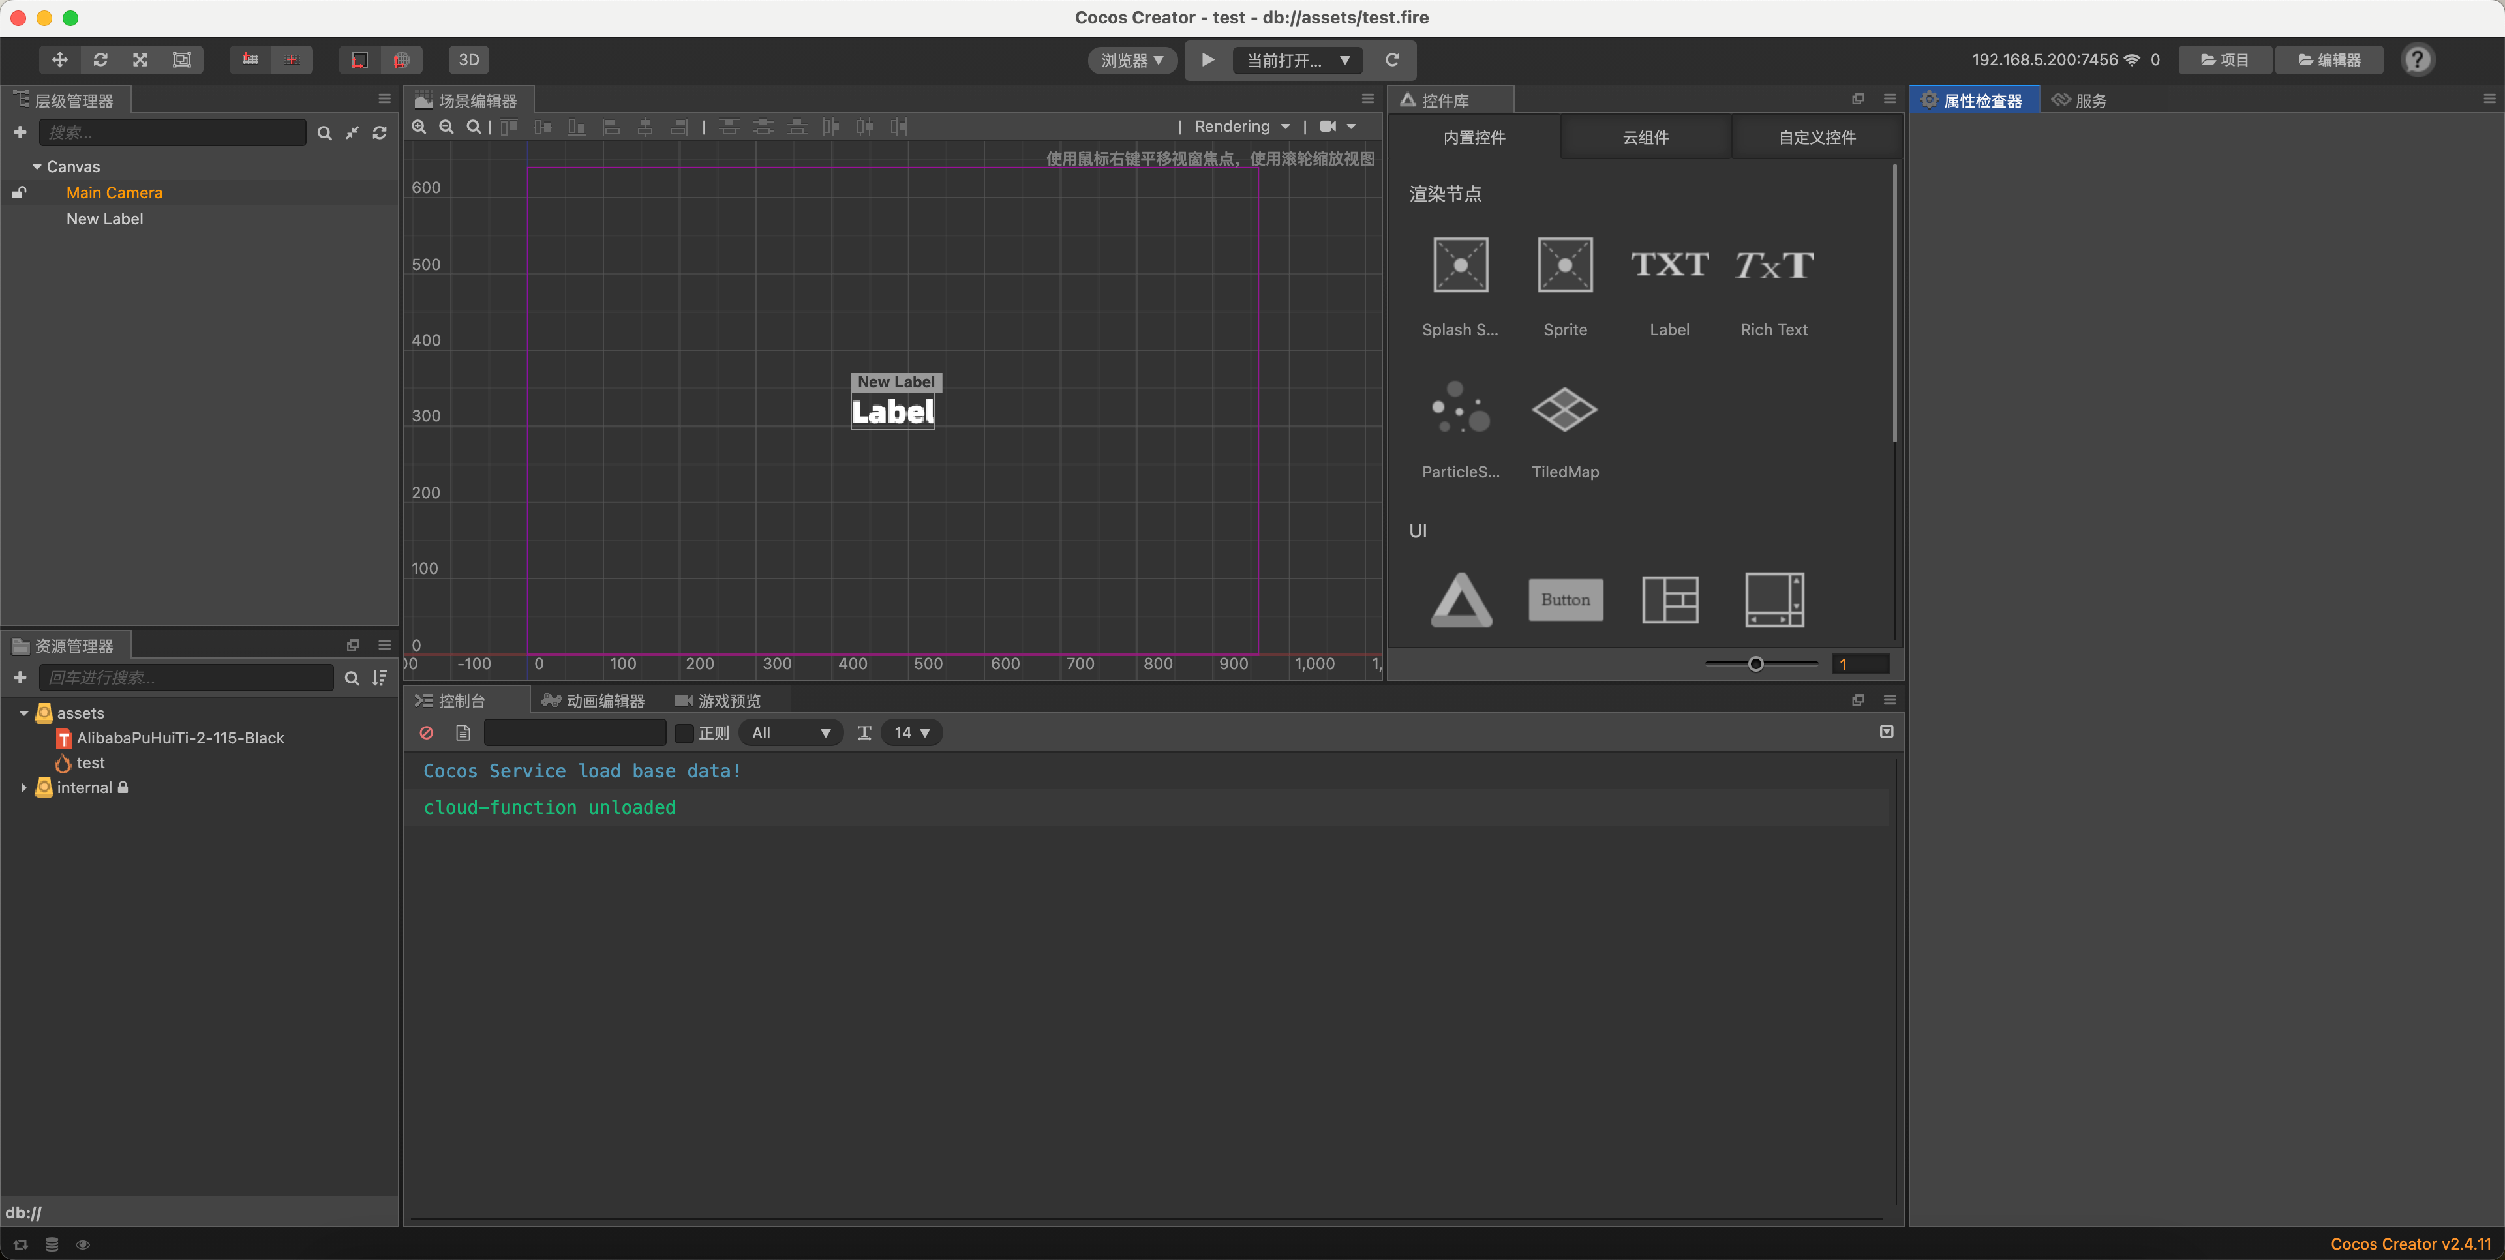This screenshot has width=2505, height=1260.
Task: Open the console log level dropdown showing All
Action: tap(791, 732)
